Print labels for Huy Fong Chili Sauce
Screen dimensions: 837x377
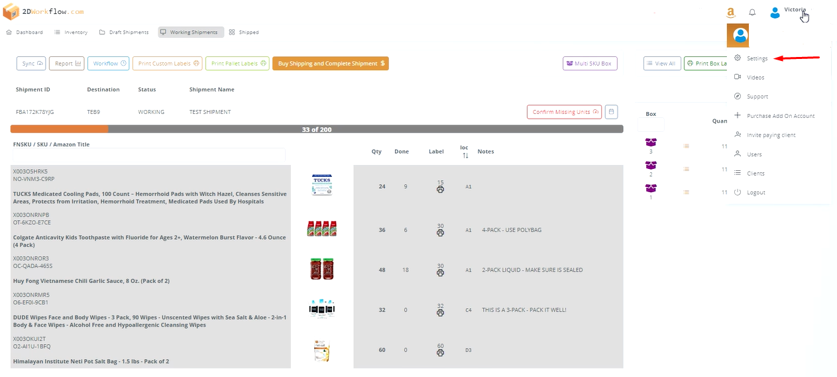440,274
